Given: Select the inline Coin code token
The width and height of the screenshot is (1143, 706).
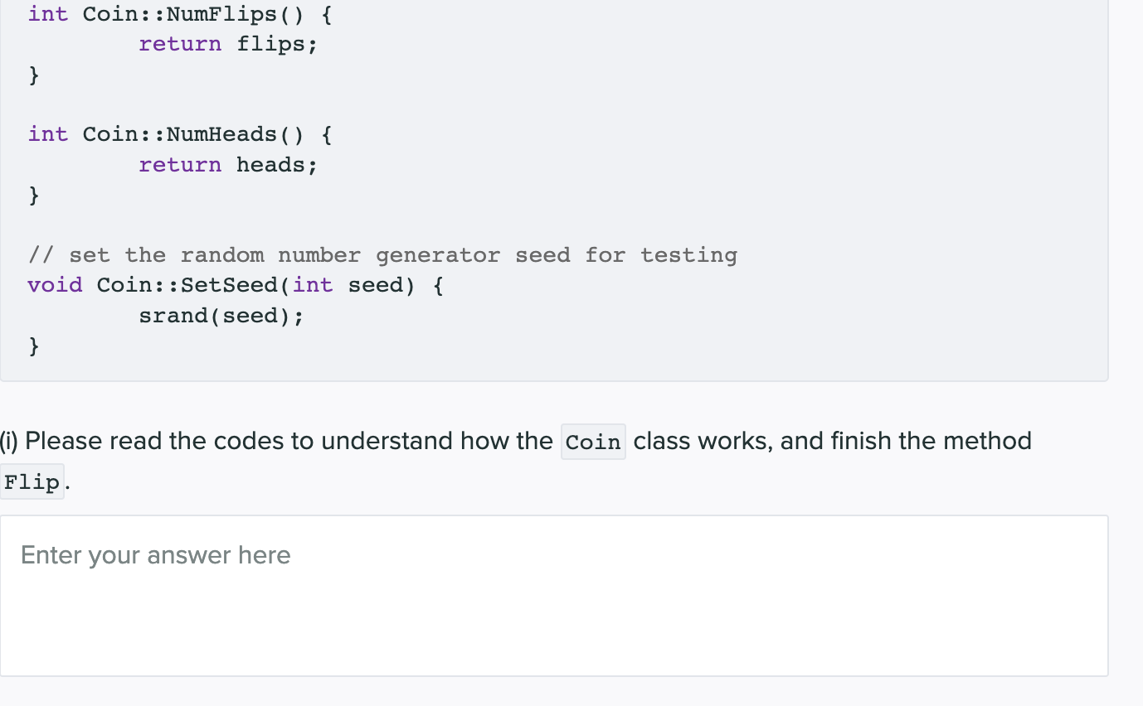Looking at the screenshot, I should tap(592, 441).
